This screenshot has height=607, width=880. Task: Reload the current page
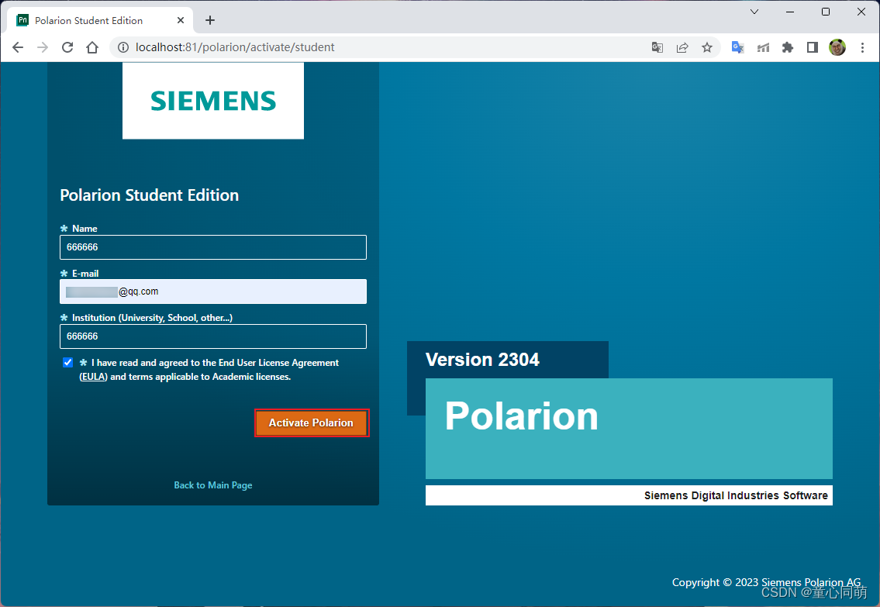pyautogui.click(x=67, y=48)
